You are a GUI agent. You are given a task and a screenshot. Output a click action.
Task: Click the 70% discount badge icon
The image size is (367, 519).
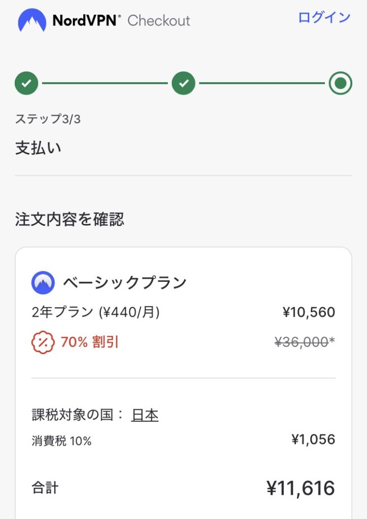coord(43,342)
